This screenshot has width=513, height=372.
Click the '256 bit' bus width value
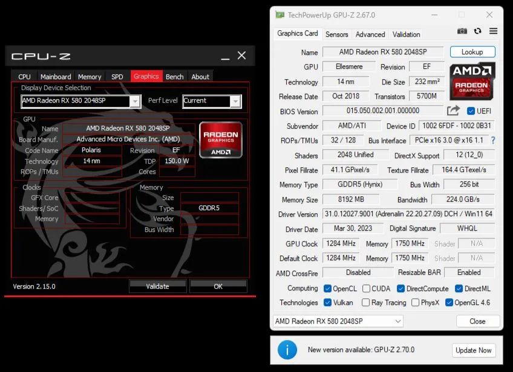point(469,184)
